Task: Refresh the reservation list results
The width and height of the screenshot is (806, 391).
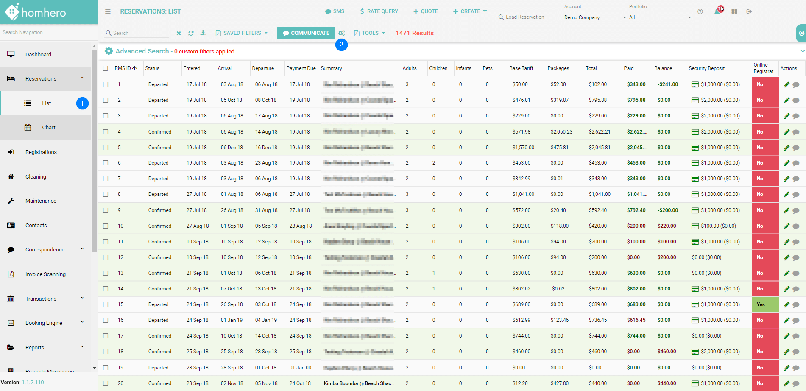Action: pos(191,33)
